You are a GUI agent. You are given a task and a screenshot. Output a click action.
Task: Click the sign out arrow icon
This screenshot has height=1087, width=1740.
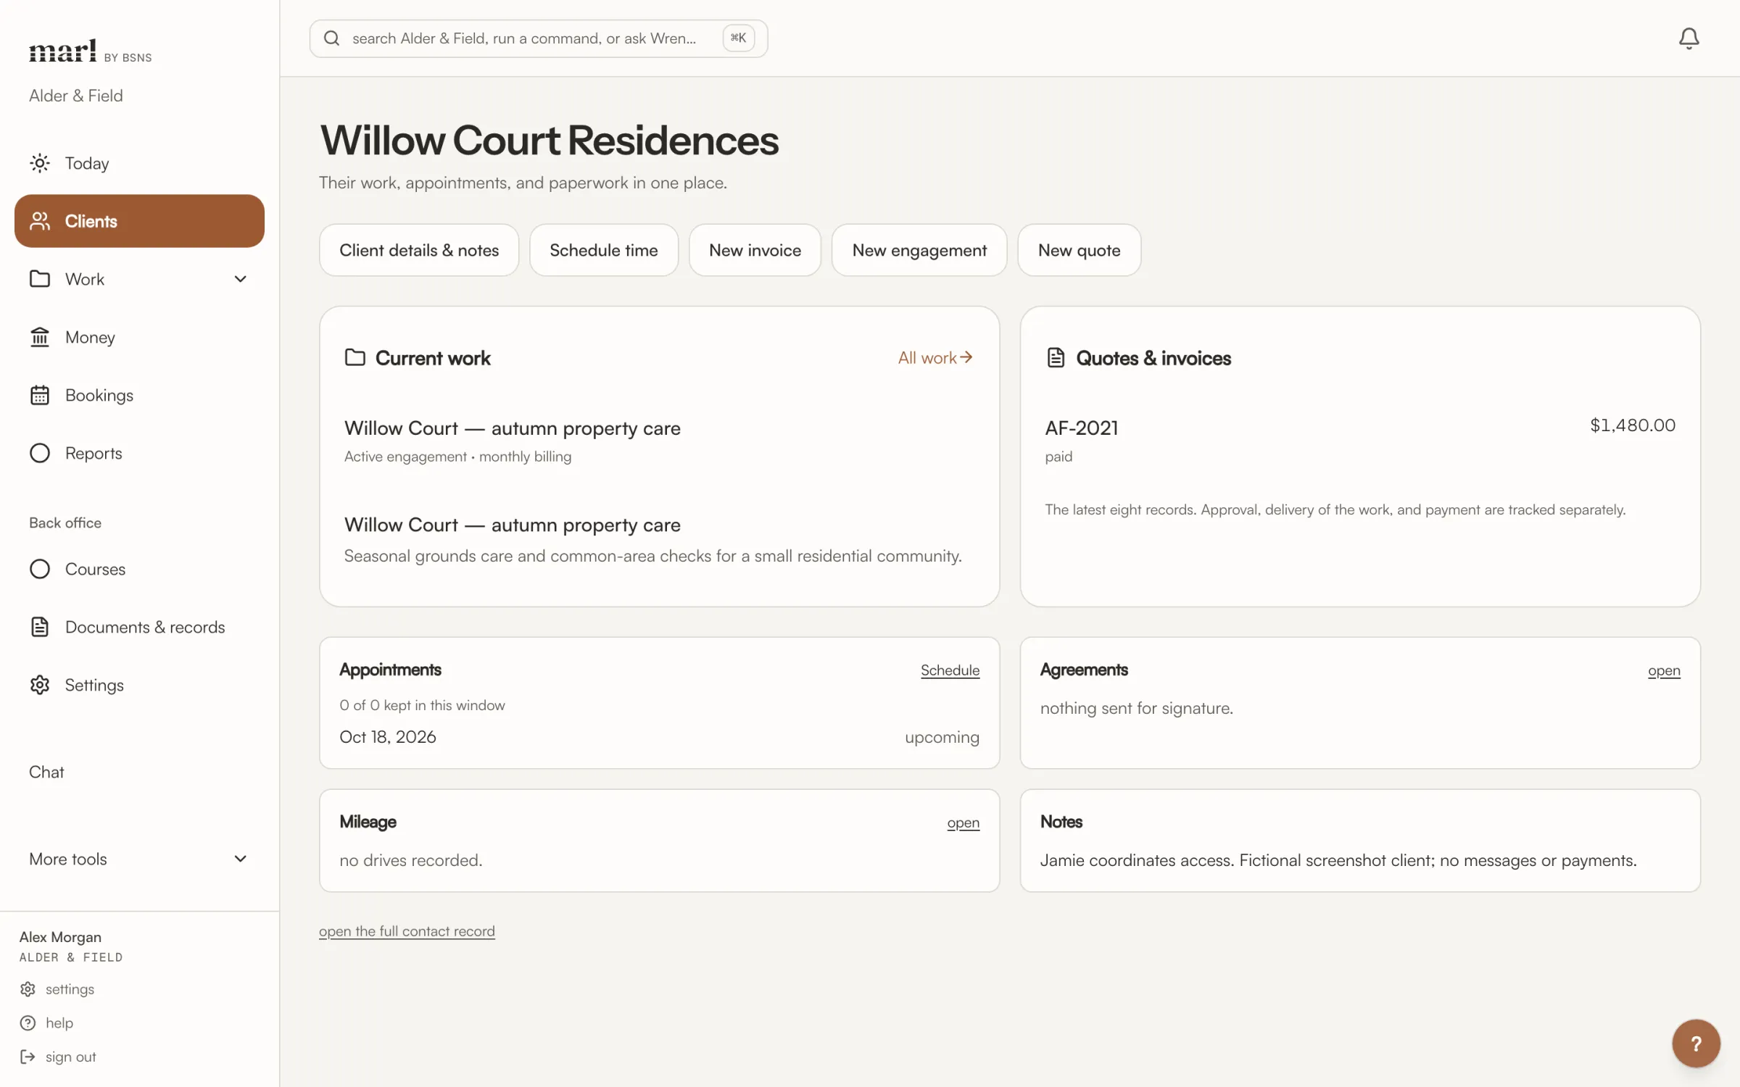point(28,1057)
